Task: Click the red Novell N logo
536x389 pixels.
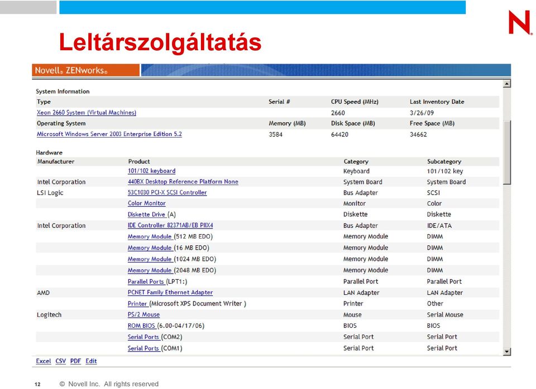Action: (x=520, y=22)
